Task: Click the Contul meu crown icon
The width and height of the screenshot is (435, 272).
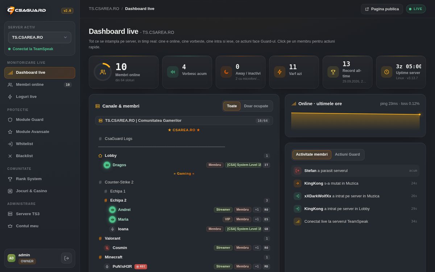Action: tap(10, 226)
